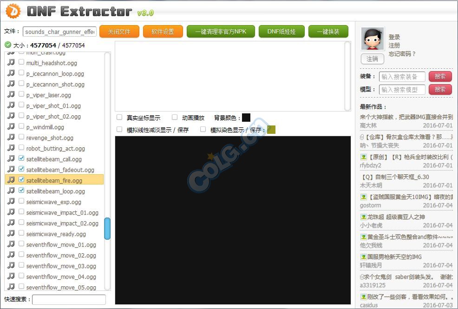Viewport: 458px width, 309px height.
Task: Click the music note icon beside seventhflow_move_04.ogg
Action: (x=11, y=276)
